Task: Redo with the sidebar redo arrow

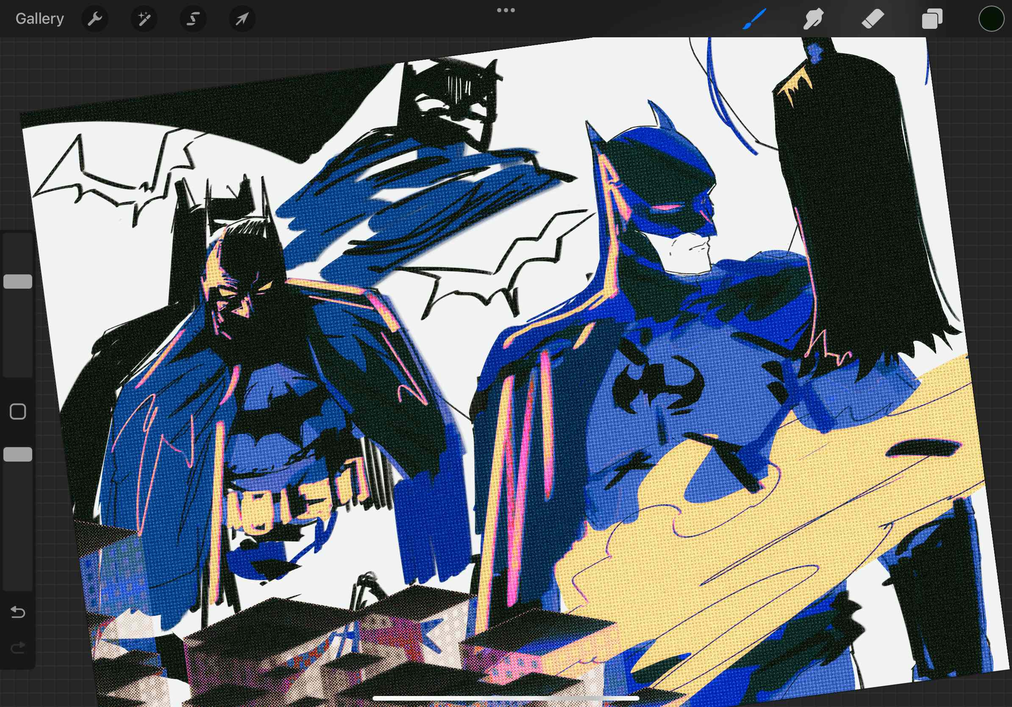Action: tap(18, 648)
